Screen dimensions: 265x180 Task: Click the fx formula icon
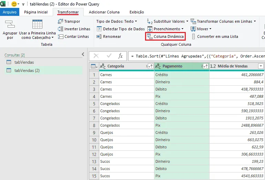(120, 56)
